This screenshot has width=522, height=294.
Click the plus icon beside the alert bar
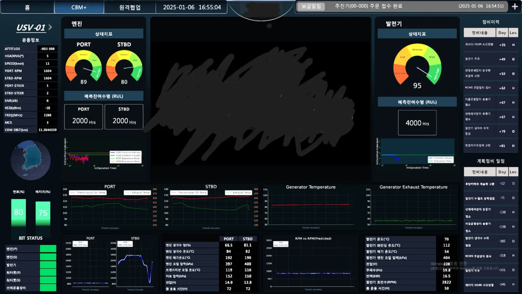pos(515,6)
